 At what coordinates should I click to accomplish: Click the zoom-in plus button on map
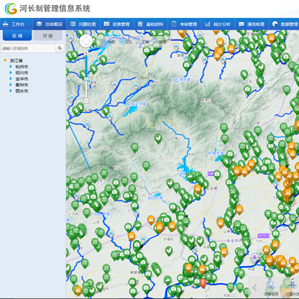click(x=86, y=52)
